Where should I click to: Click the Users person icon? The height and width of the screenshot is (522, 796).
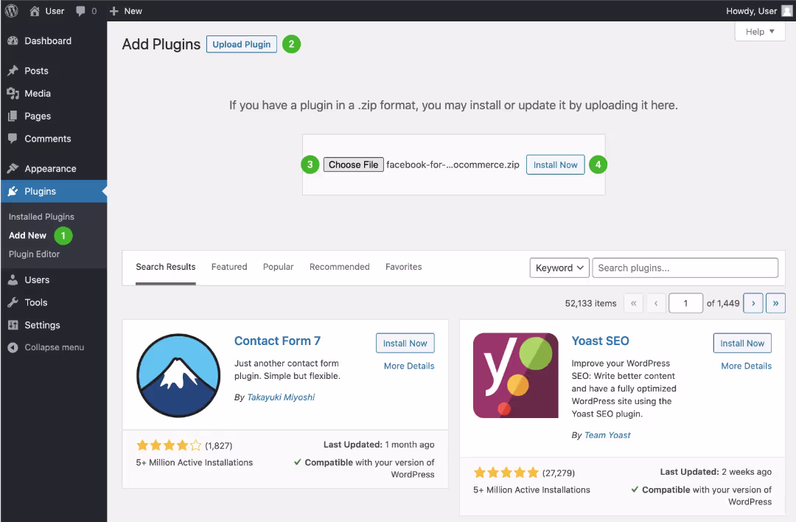pyautogui.click(x=13, y=279)
